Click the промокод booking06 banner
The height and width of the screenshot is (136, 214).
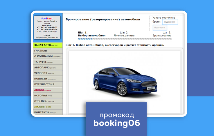[116, 119]
